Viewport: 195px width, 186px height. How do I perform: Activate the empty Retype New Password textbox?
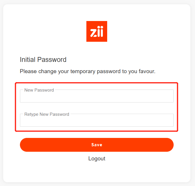pos(97,121)
